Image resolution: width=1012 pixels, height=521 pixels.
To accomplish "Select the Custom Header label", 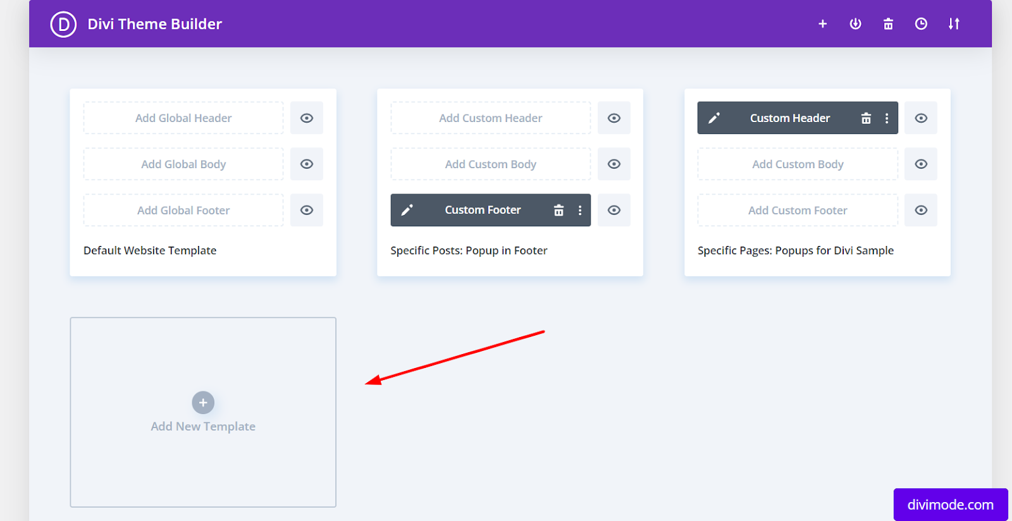I will click(790, 118).
